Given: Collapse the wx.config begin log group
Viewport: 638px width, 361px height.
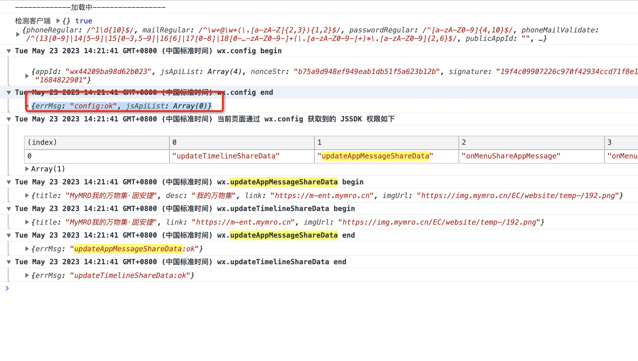Looking at the screenshot, I should pyautogui.click(x=9, y=51).
